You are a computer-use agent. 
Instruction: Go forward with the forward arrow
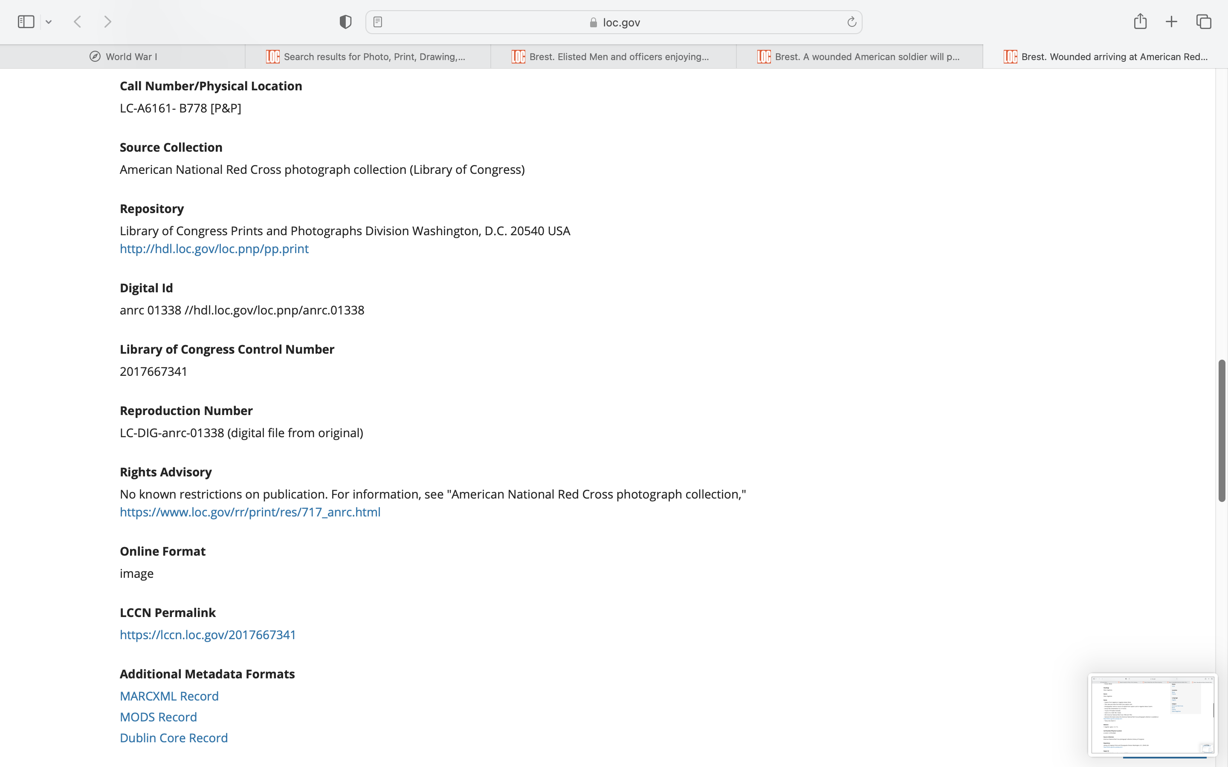pyautogui.click(x=107, y=22)
